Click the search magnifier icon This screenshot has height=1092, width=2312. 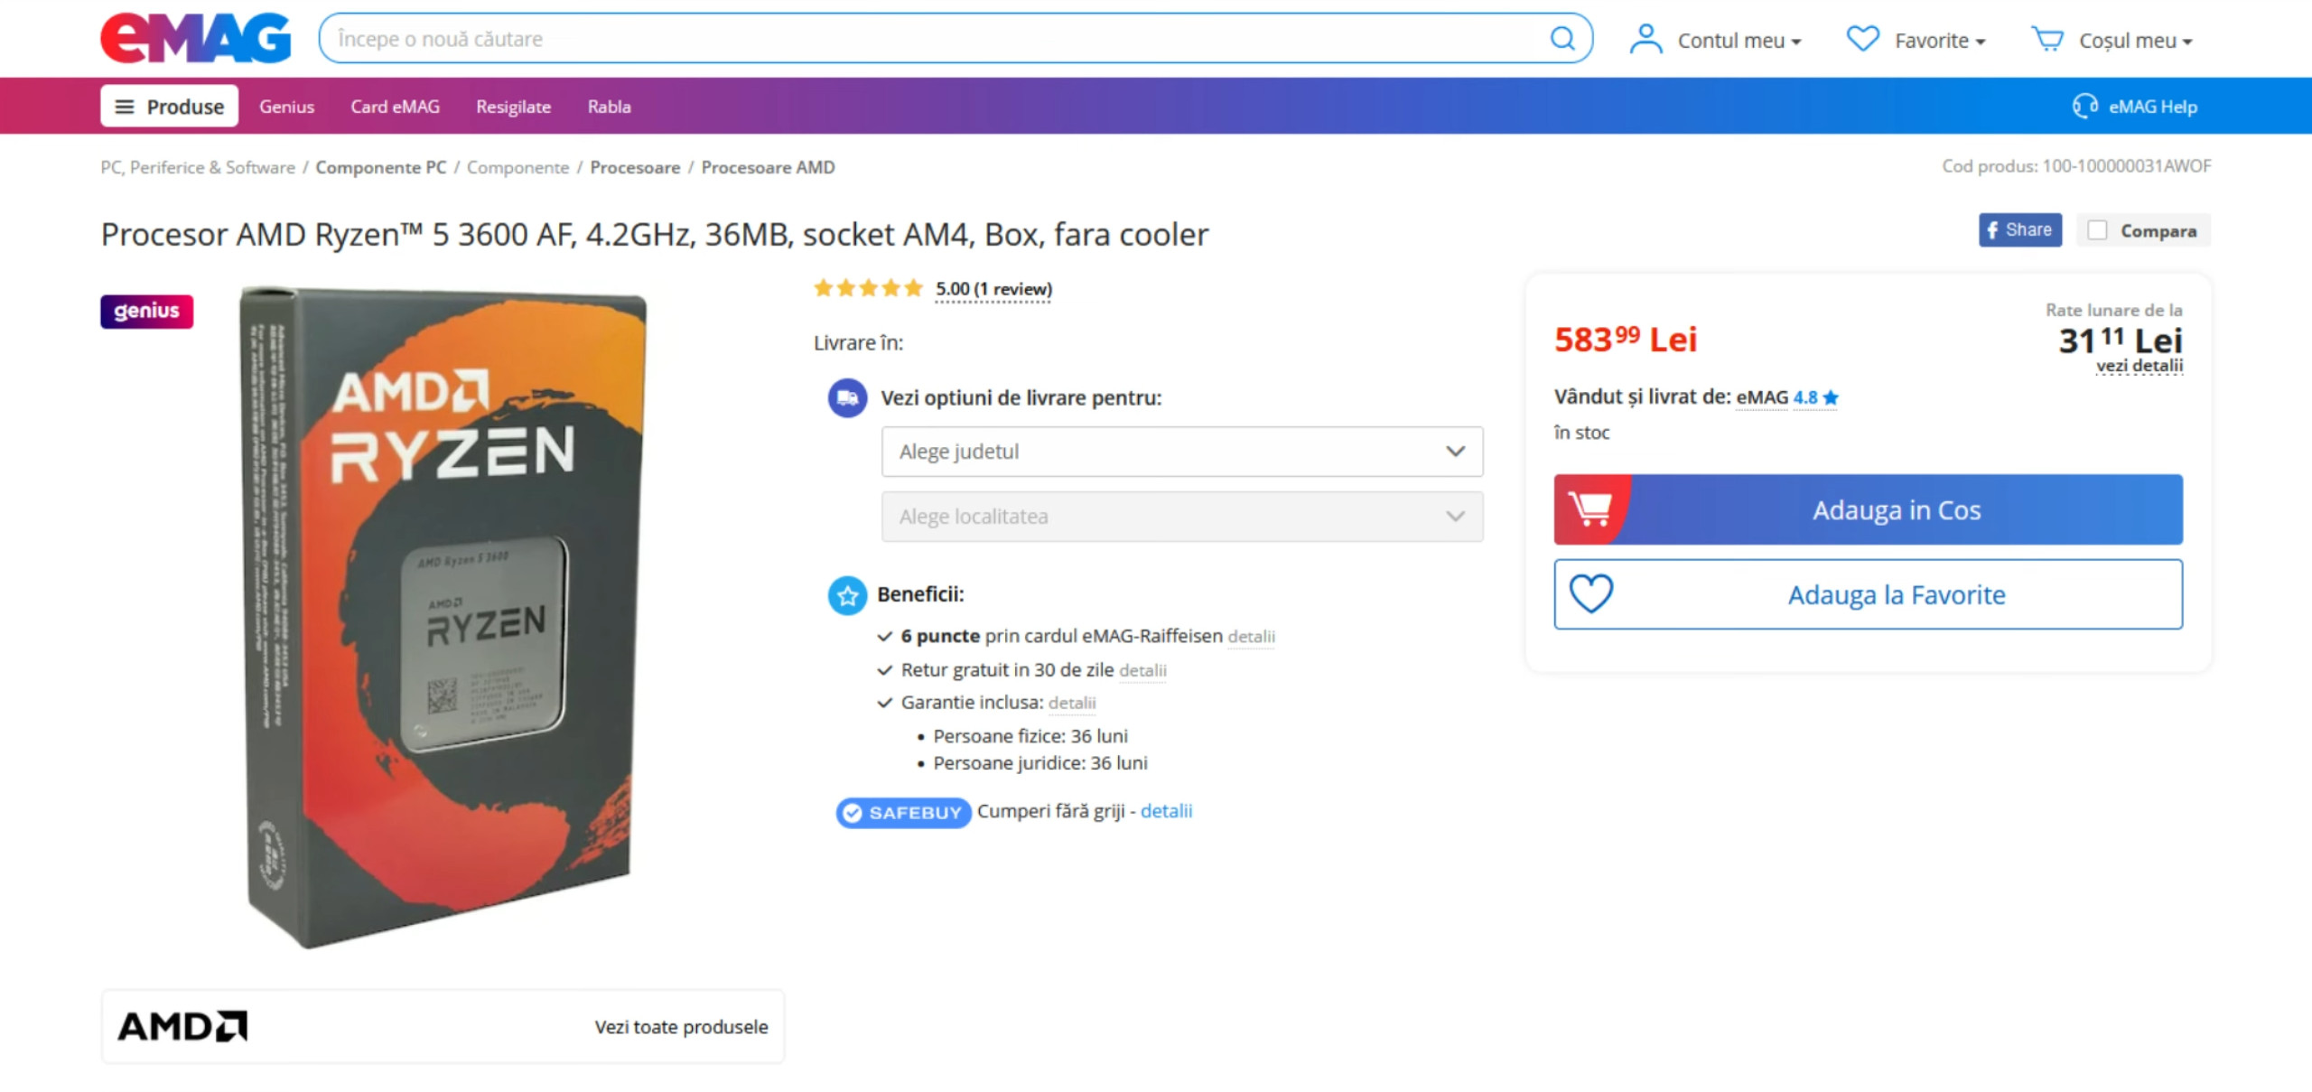pos(1562,39)
